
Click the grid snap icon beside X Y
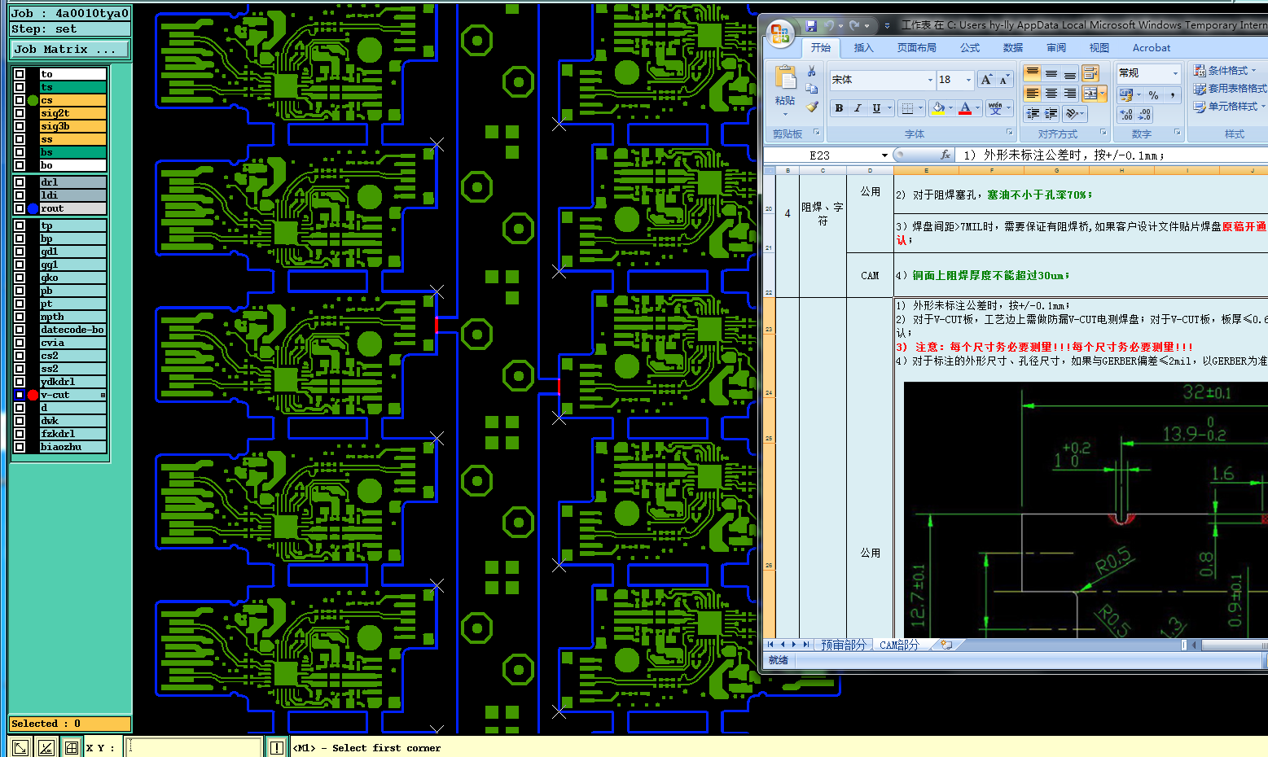click(x=72, y=747)
